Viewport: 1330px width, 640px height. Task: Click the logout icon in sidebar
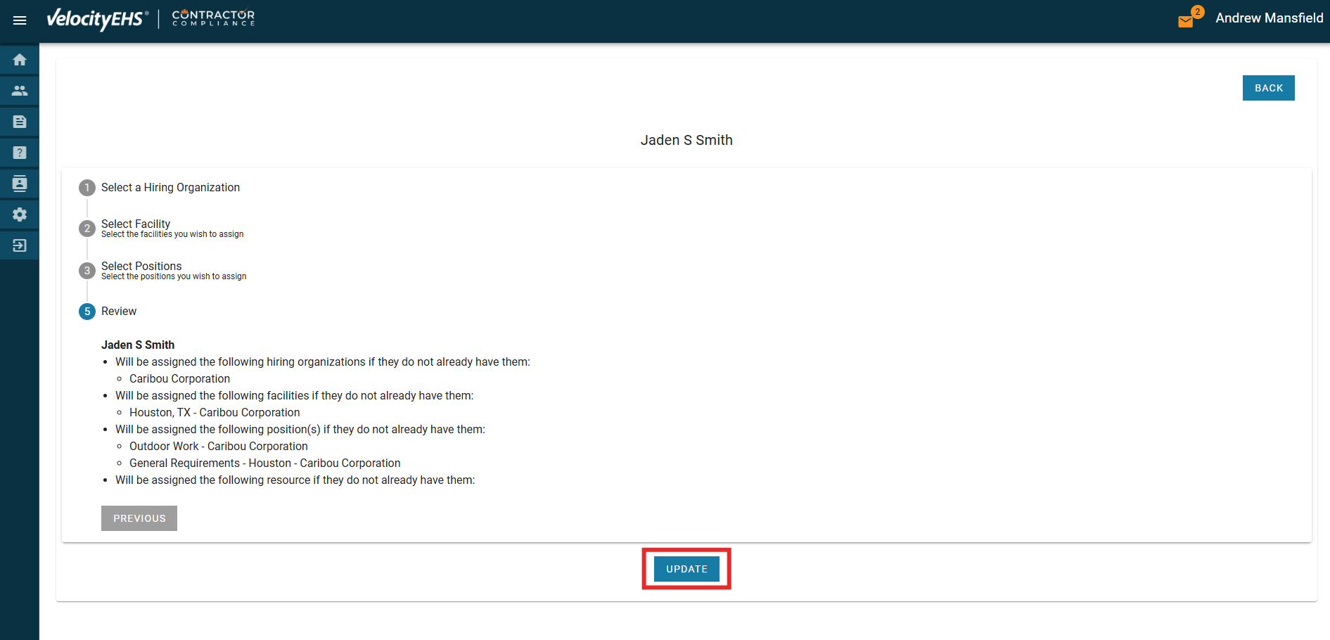(x=20, y=245)
